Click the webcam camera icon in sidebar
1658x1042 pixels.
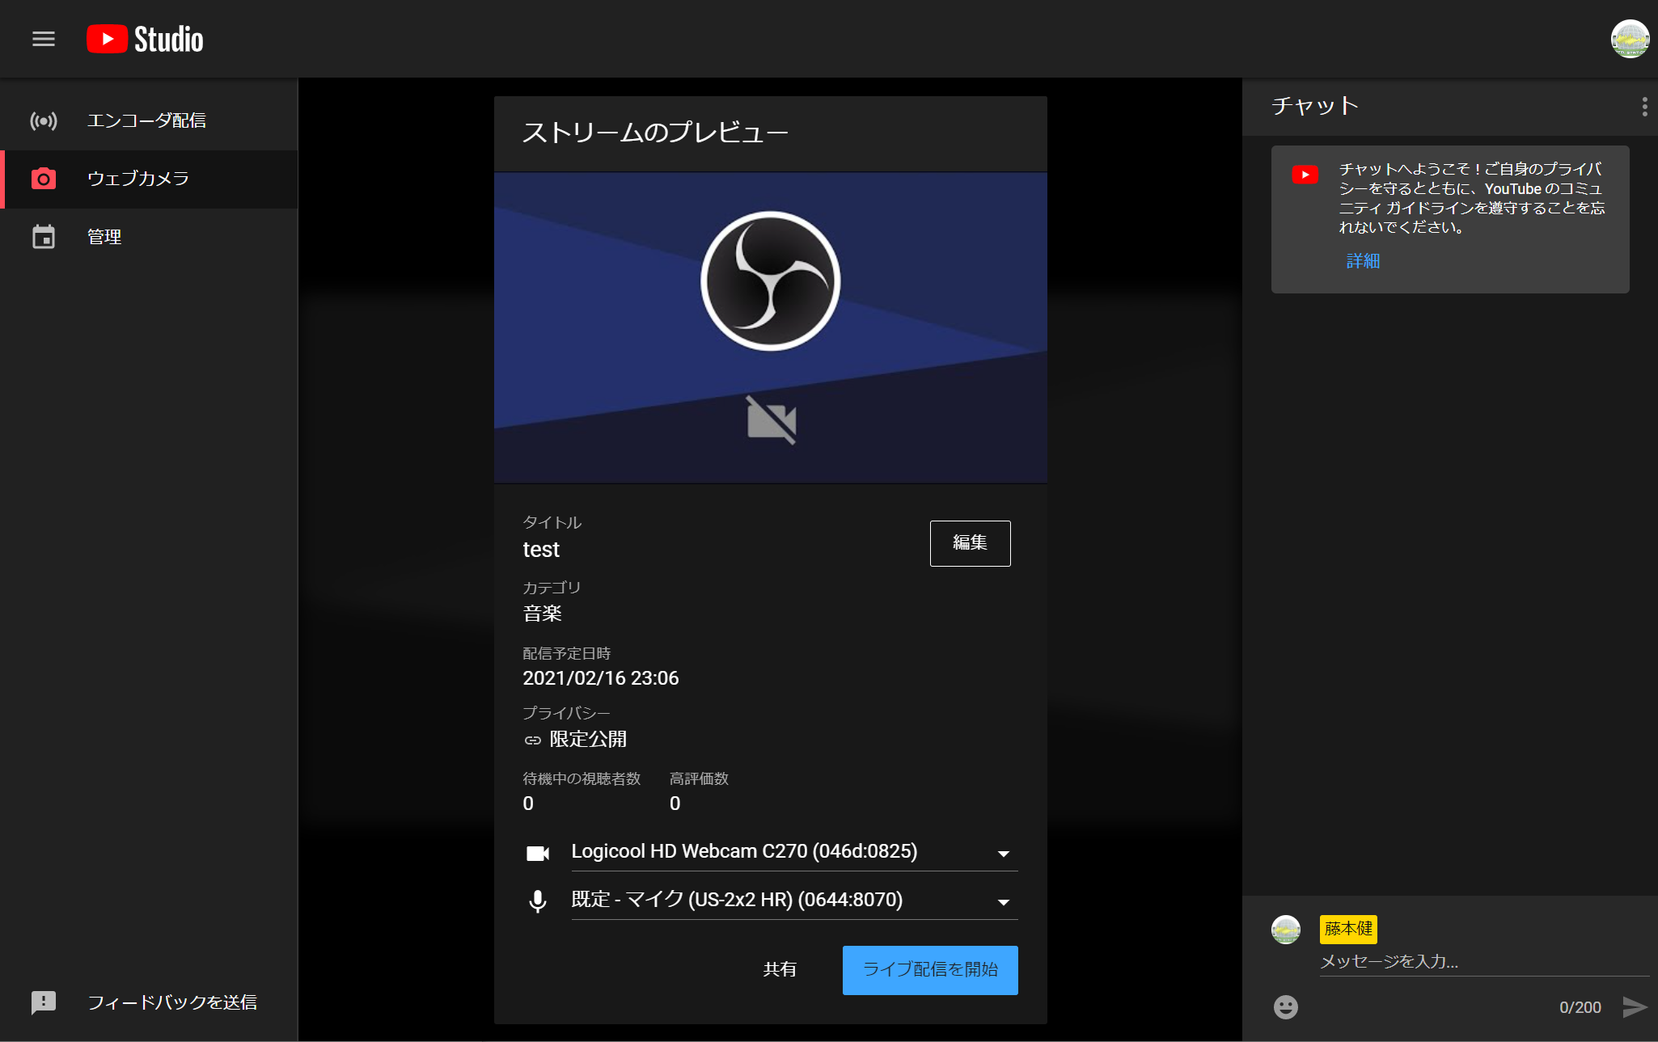pyautogui.click(x=44, y=179)
